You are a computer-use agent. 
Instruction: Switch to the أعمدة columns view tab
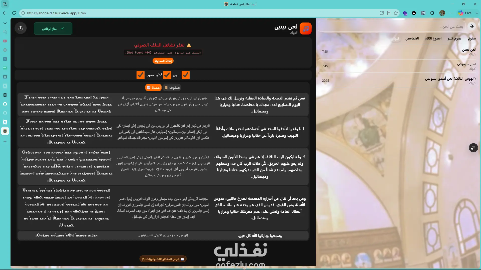pos(154,87)
